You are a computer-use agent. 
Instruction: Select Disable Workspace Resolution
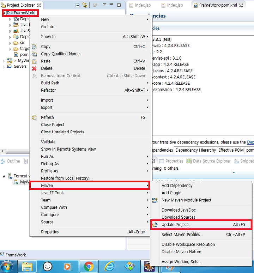[201, 244]
